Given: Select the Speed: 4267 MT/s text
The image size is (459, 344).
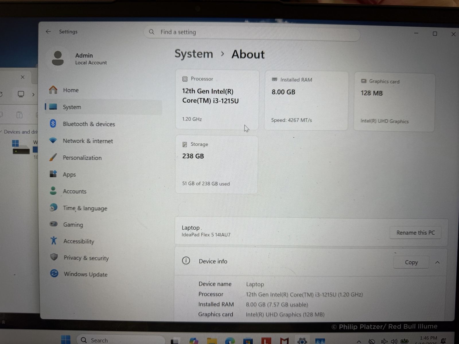Looking at the screenshot, I should pyautogui.click(x=291, y=120).
